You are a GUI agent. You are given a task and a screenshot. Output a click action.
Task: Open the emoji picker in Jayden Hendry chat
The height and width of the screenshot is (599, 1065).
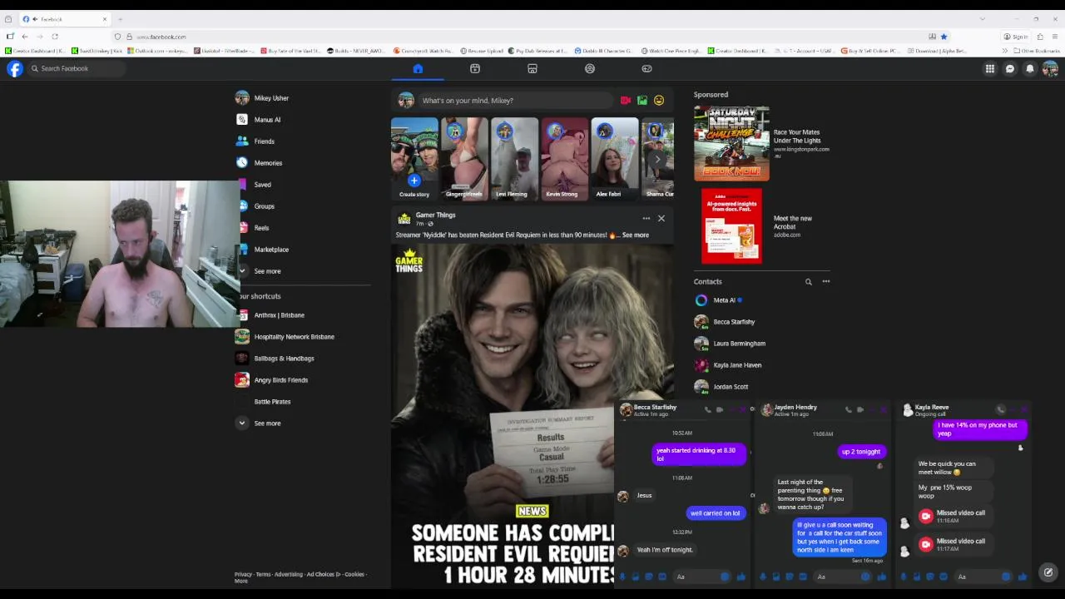[865, 577]
